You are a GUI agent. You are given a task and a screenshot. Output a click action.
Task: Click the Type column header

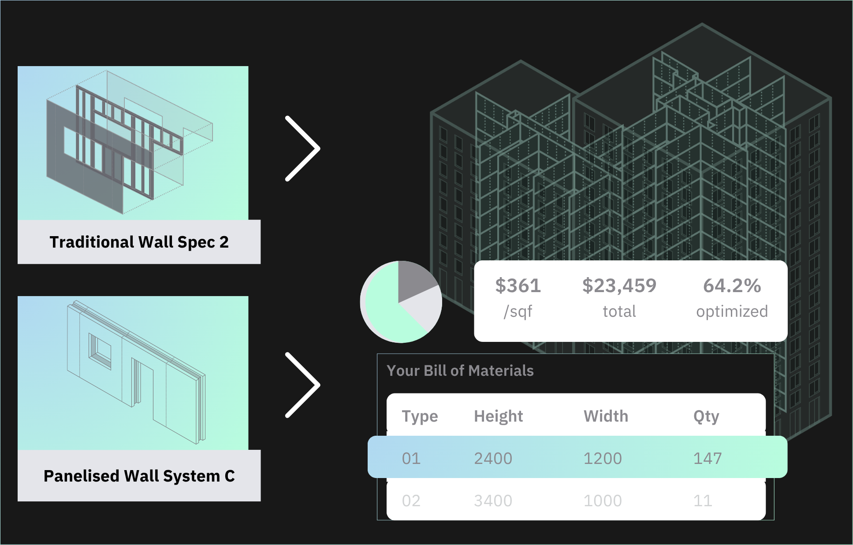[x=420, y=416]
